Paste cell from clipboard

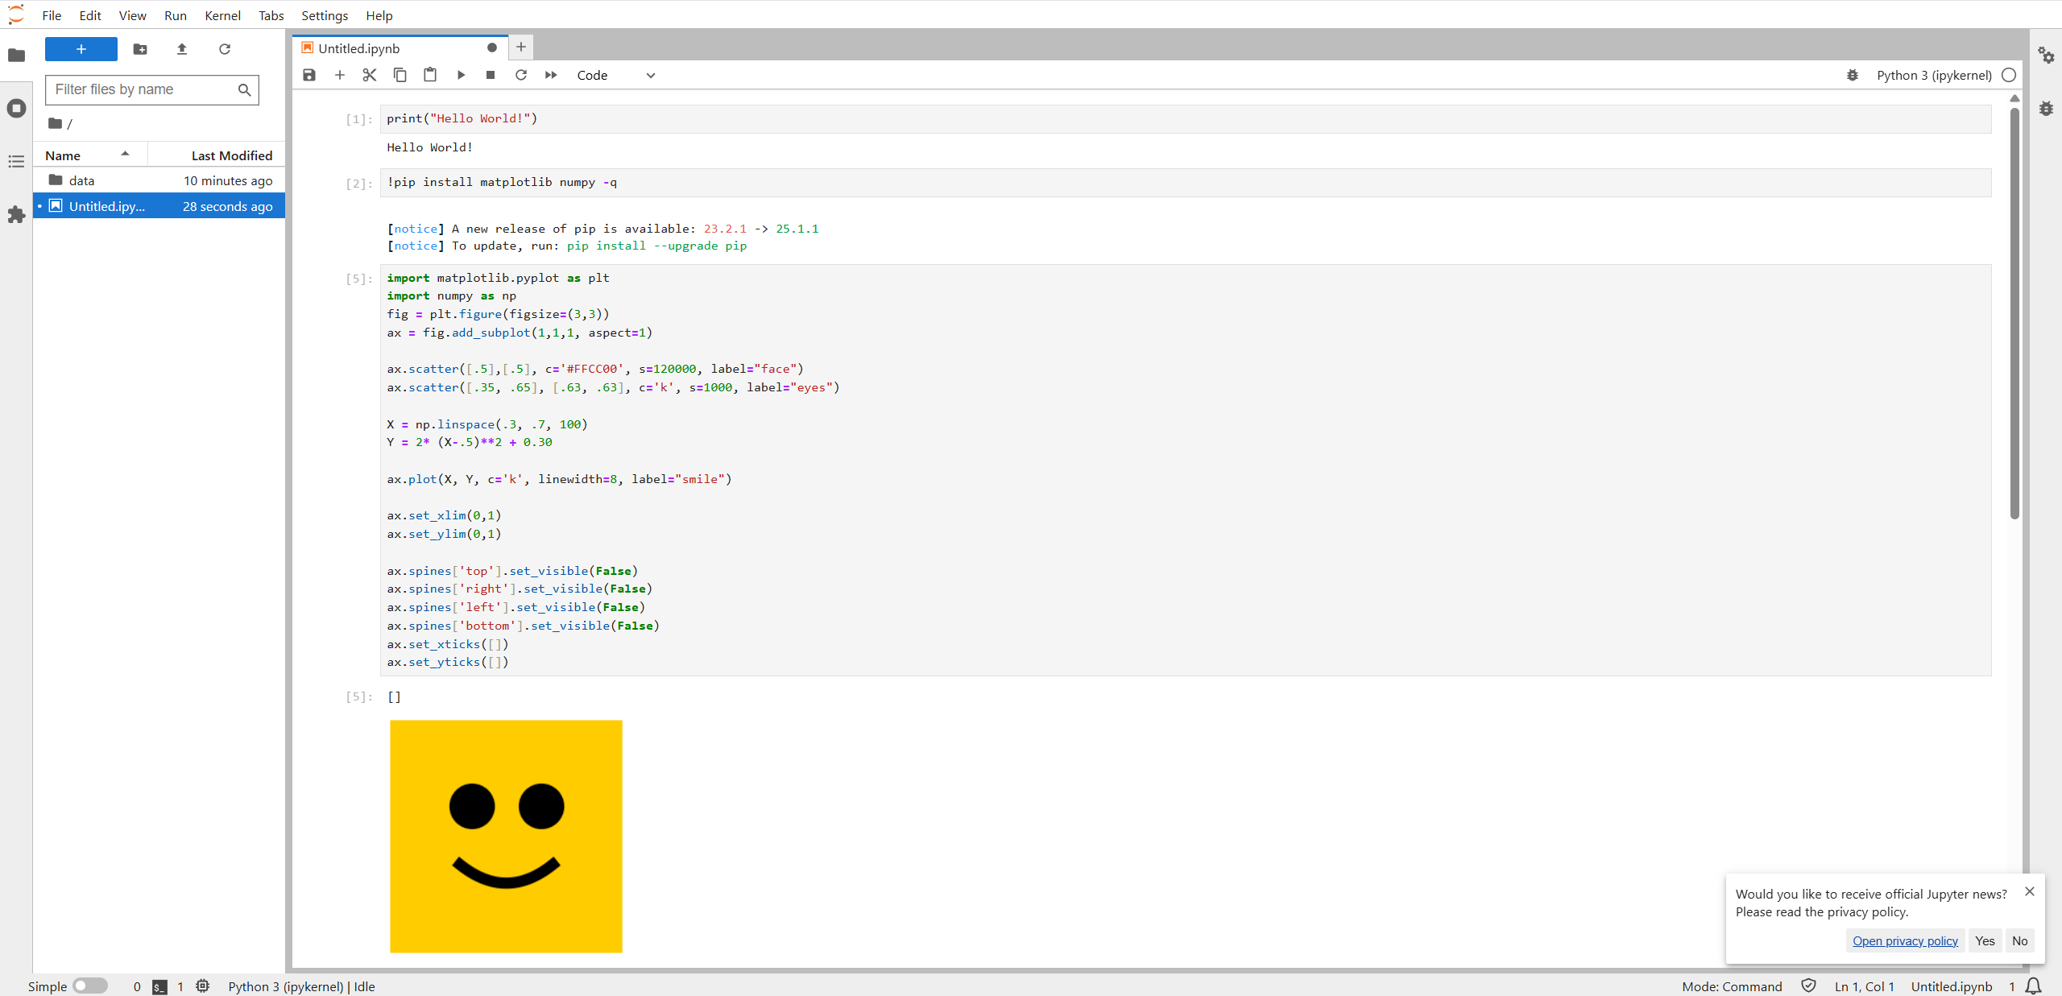coord(430,75)
